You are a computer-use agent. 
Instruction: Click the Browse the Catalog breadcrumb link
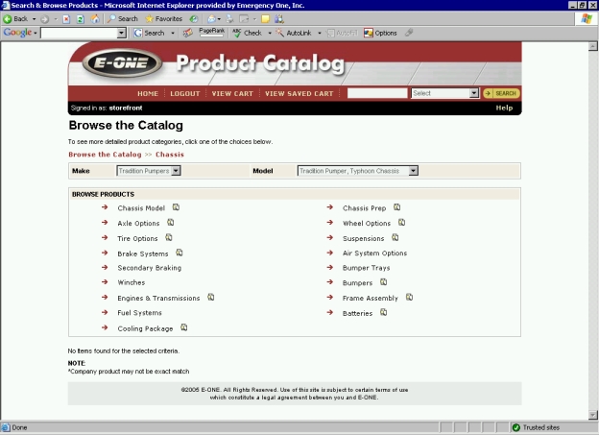coord(105,155)
